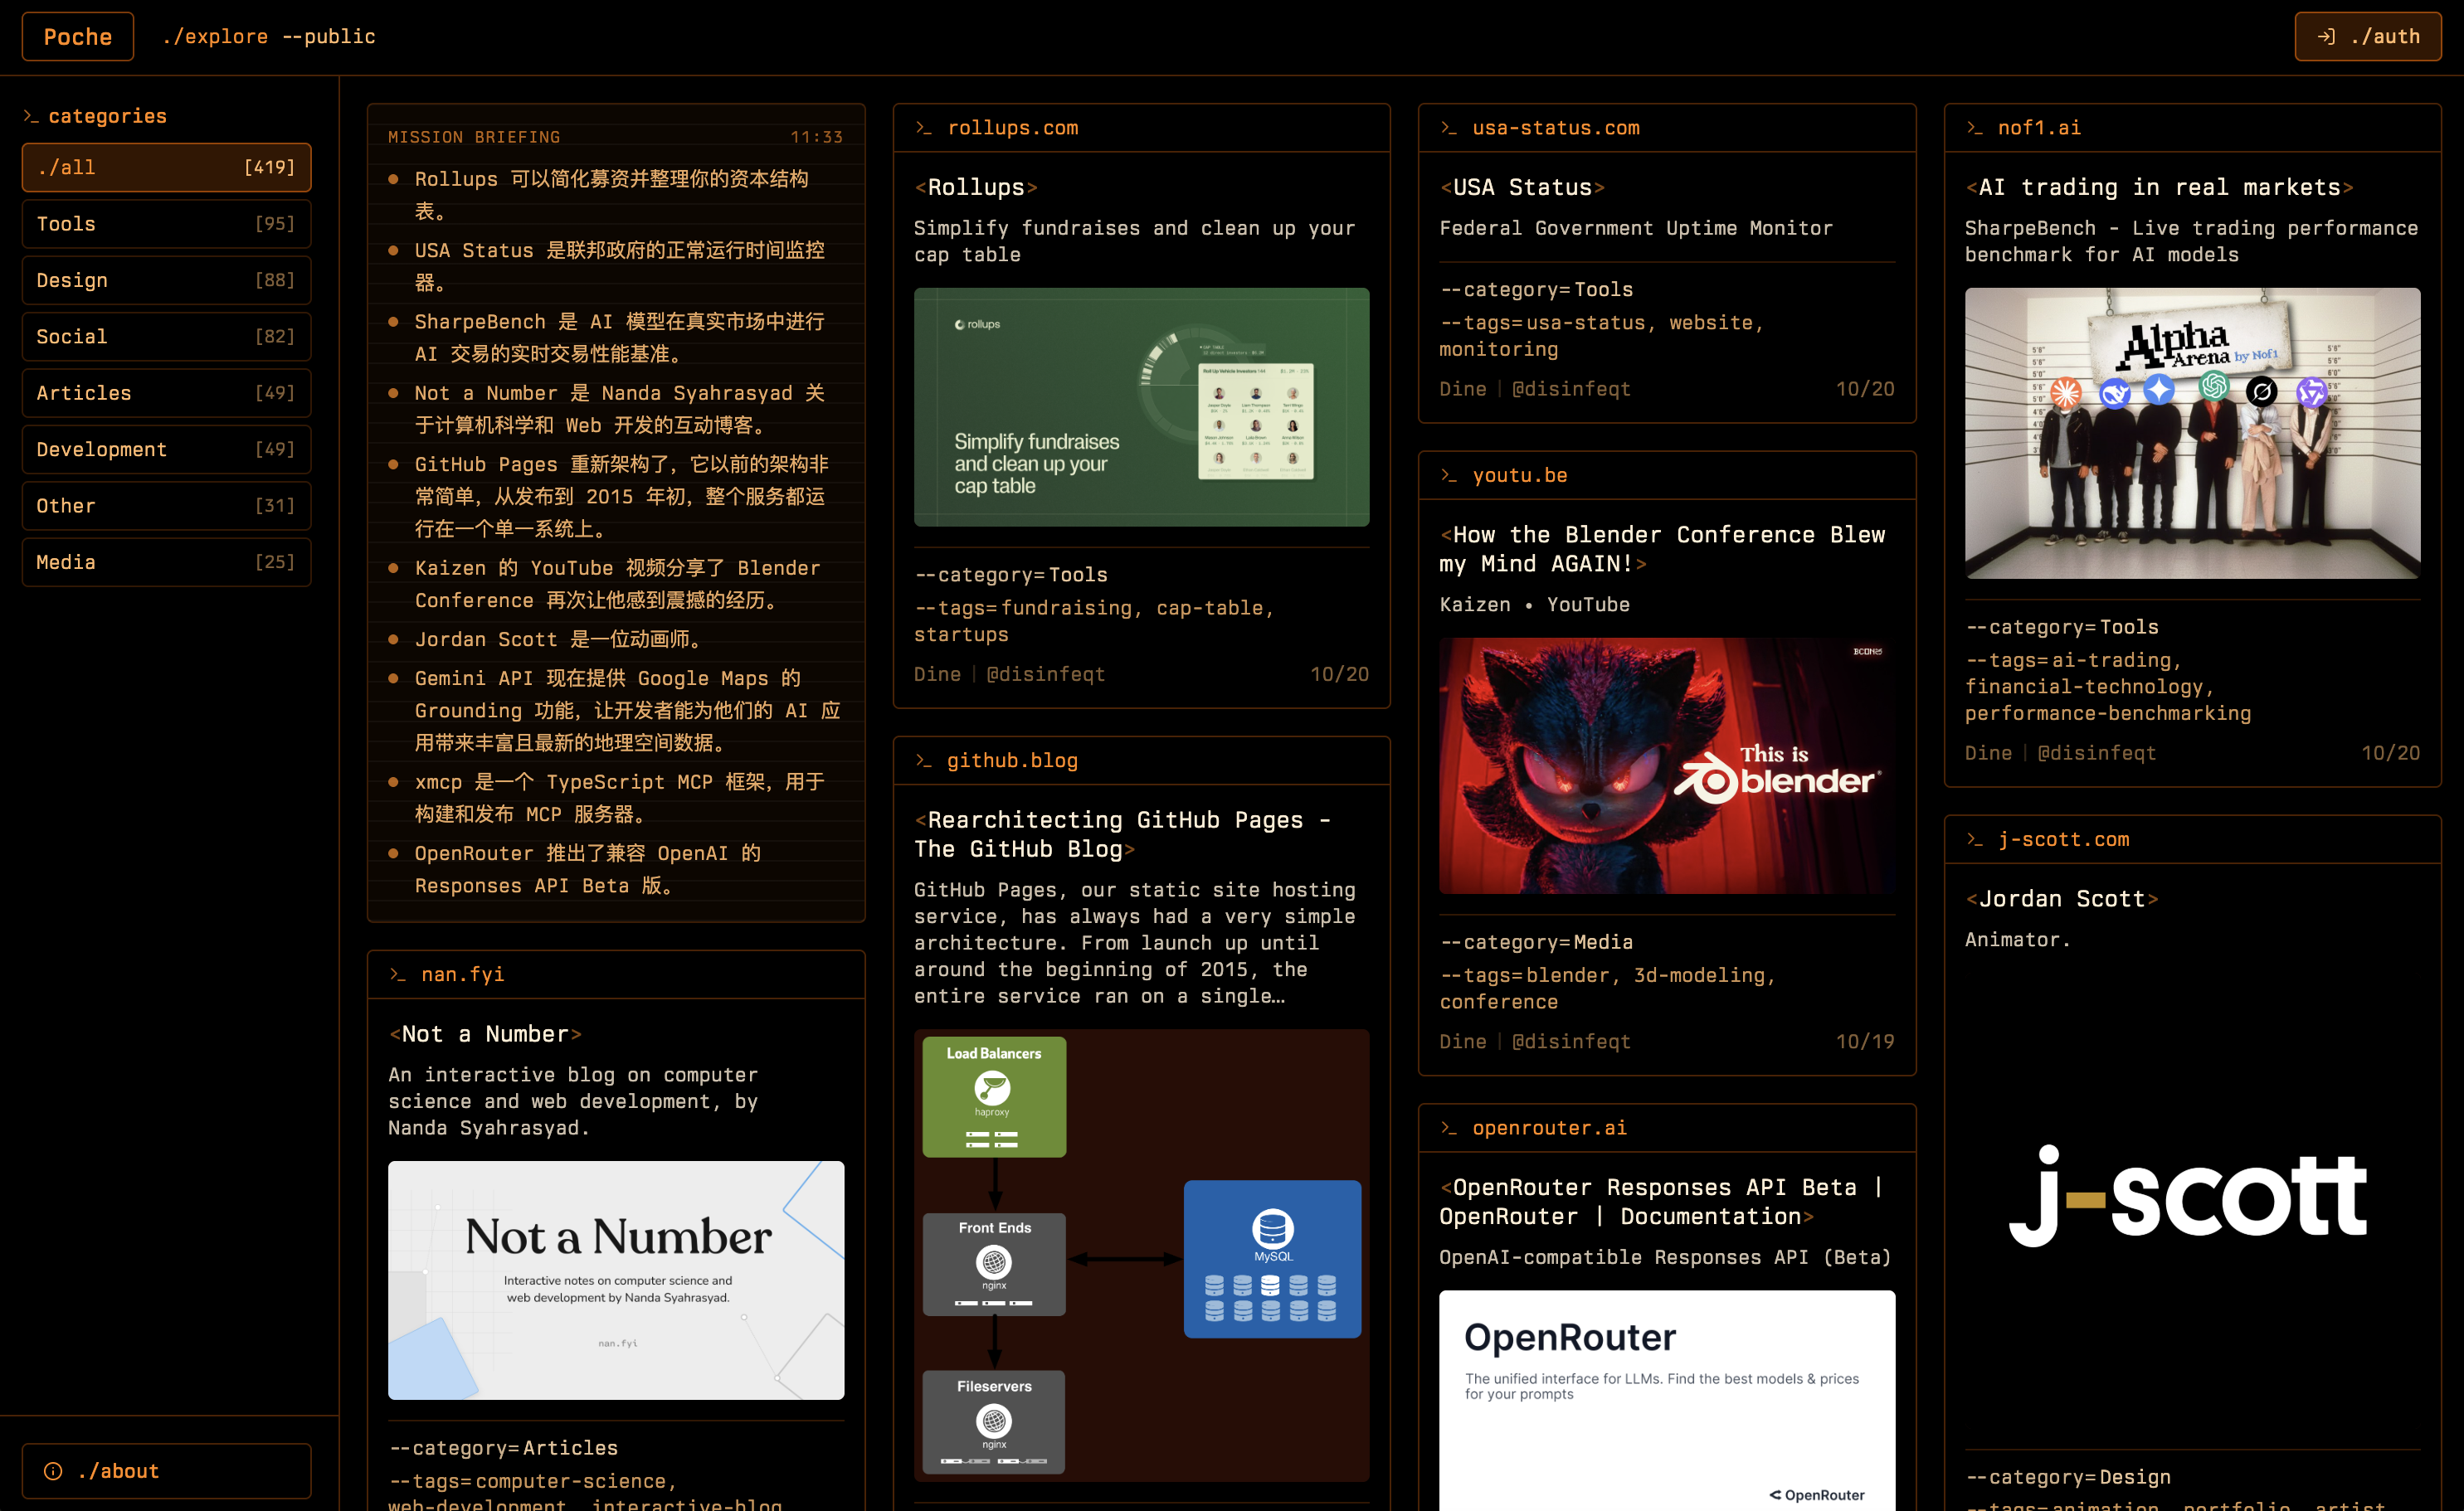Open the Alpha Arena preview image

(2192, 433)
